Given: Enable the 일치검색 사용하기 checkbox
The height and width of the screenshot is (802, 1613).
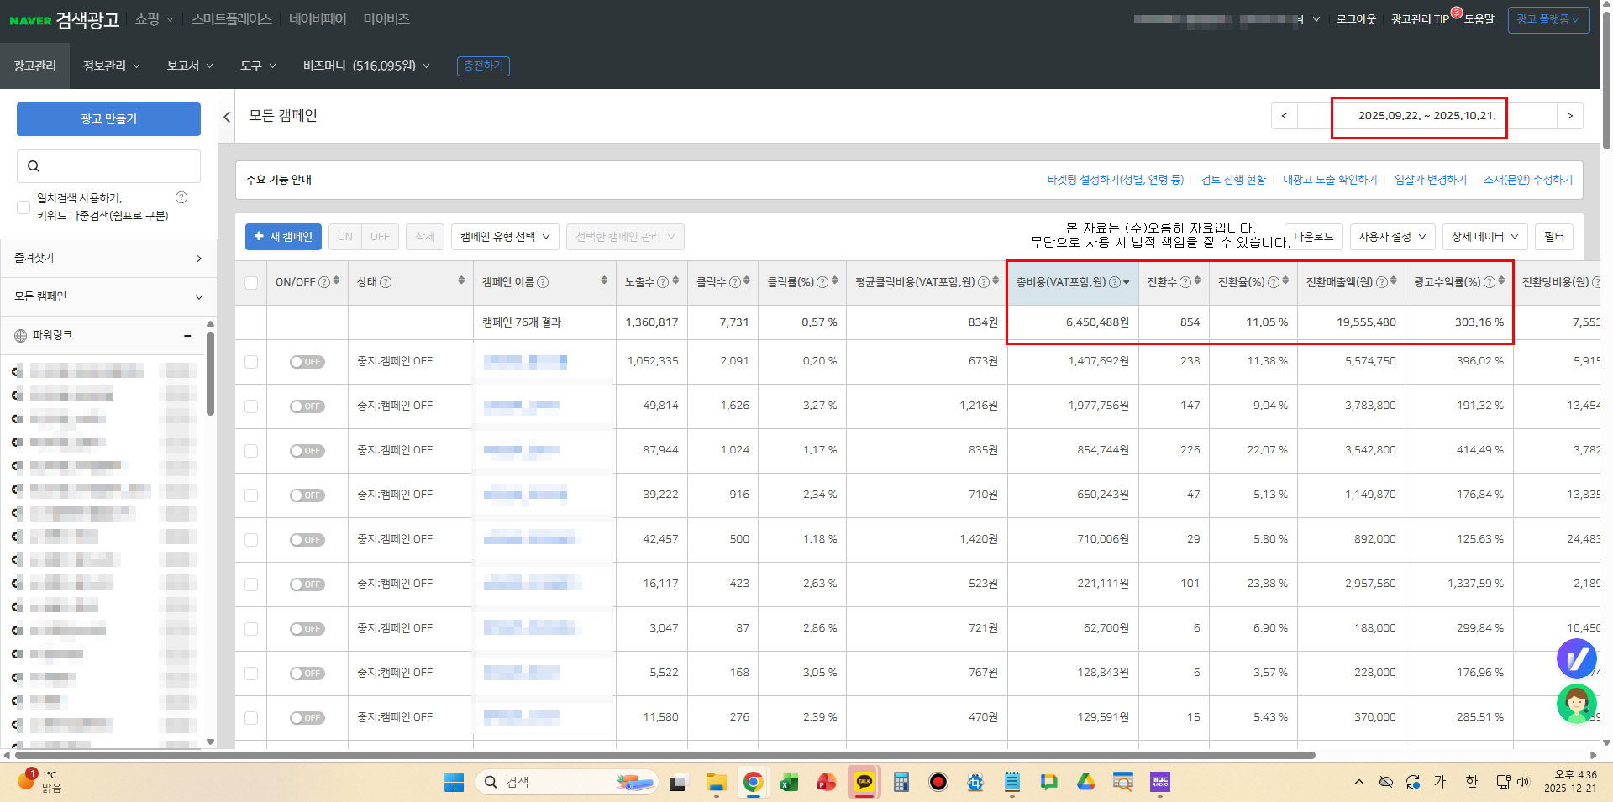Looking at the screenshot, I should click(x=24, y=207).
